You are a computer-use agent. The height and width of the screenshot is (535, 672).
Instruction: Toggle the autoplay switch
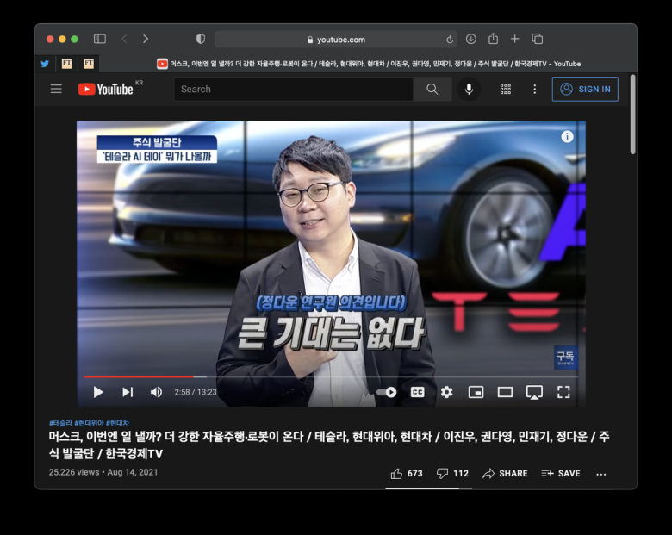387,392
